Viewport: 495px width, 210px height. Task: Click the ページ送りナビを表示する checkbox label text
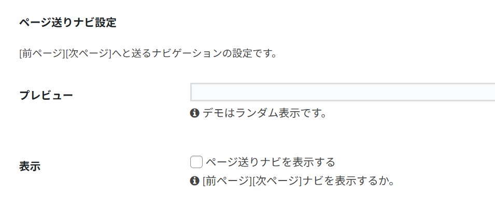tap(270, 162)
